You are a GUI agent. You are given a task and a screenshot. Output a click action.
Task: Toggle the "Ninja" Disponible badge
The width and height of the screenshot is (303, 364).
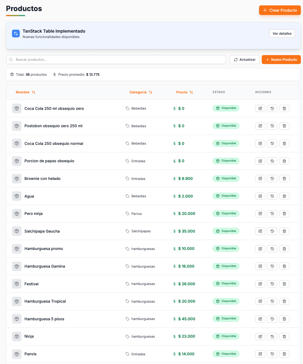[x=226, y=336]
